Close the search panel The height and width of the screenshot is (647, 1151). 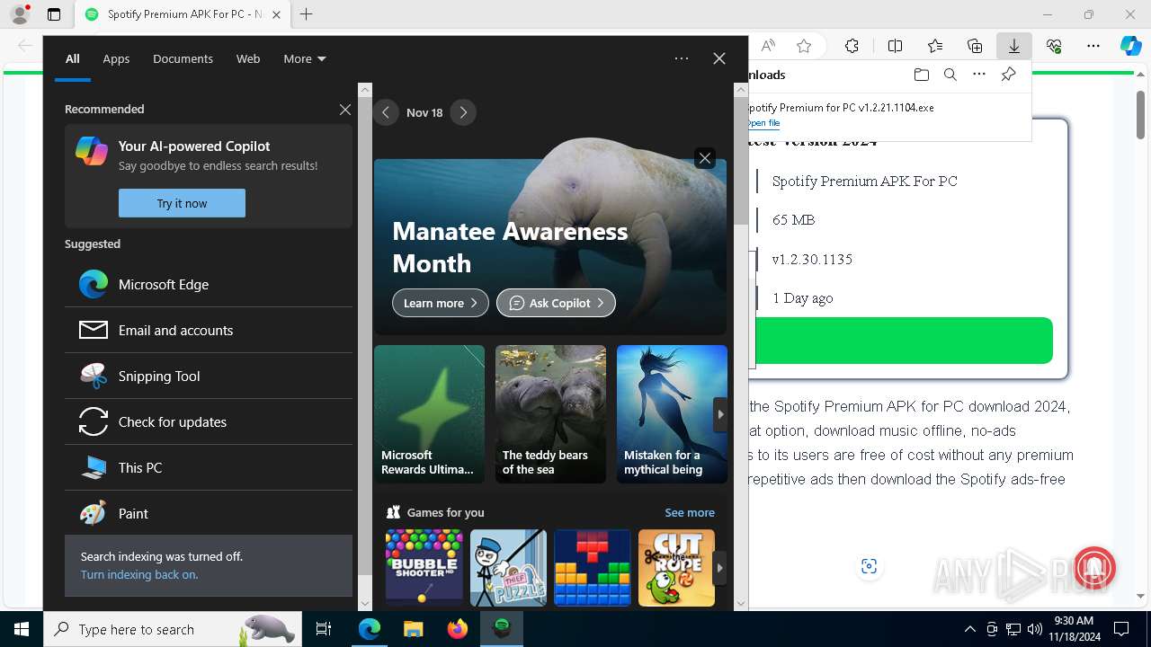719,58
